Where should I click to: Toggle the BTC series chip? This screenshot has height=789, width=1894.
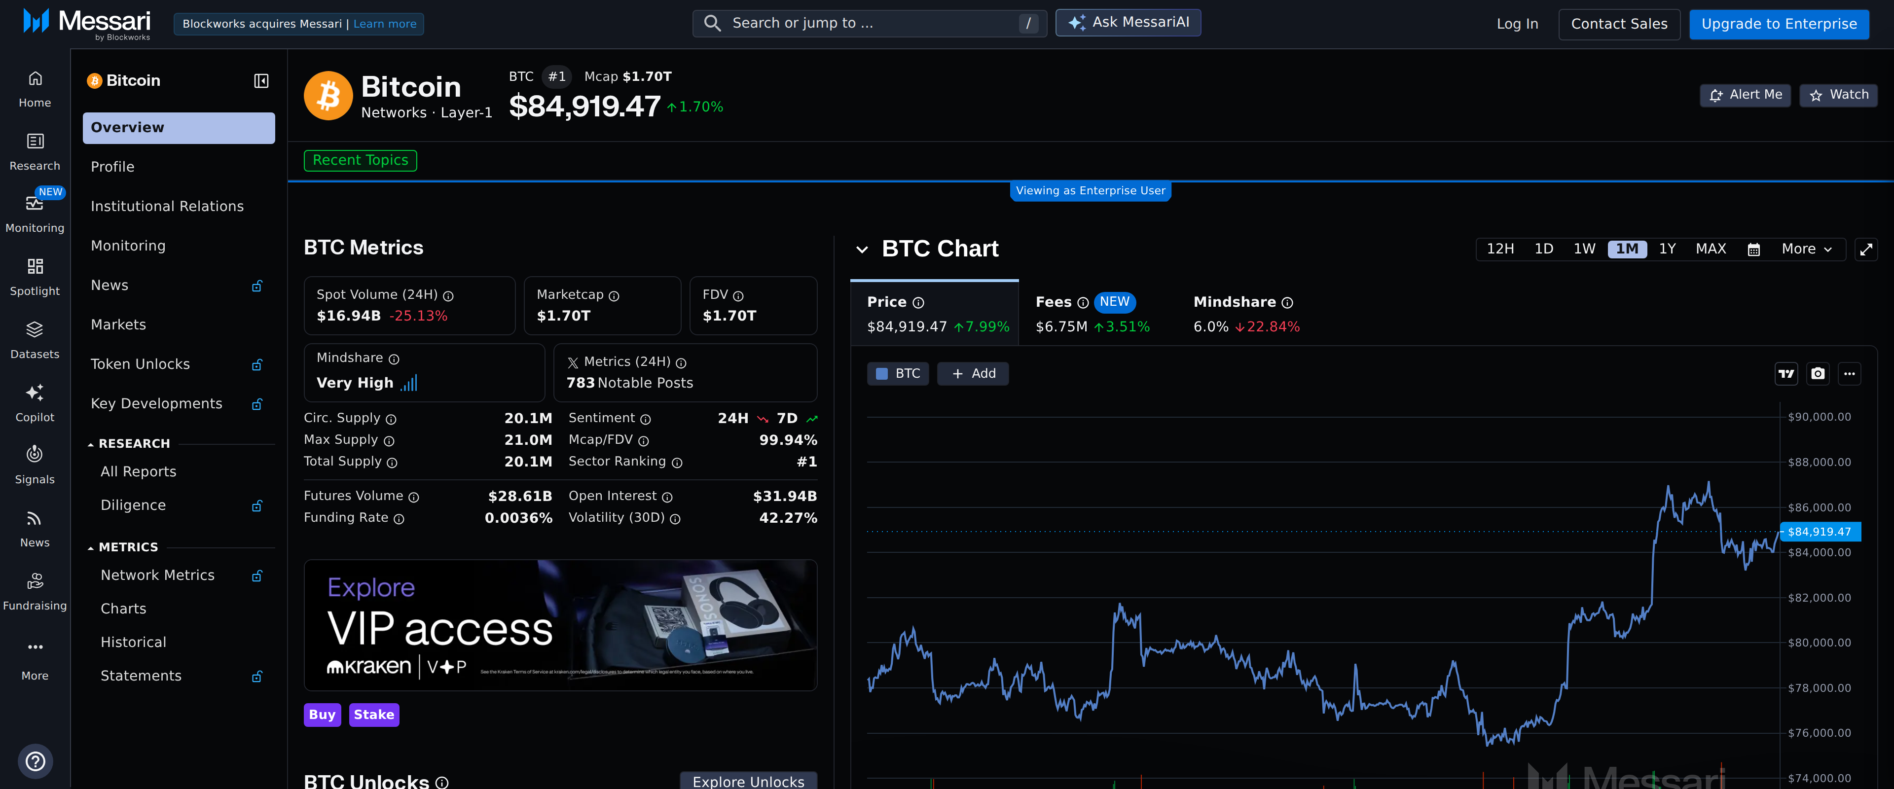[x=898, y=374]
